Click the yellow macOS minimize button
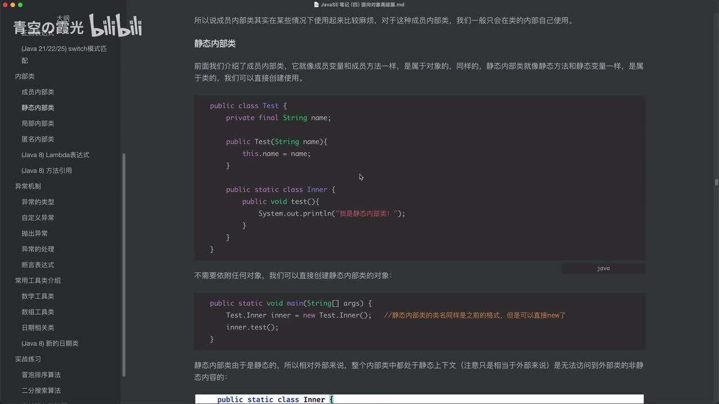This screenshot has width=719, height=404. 12,4
